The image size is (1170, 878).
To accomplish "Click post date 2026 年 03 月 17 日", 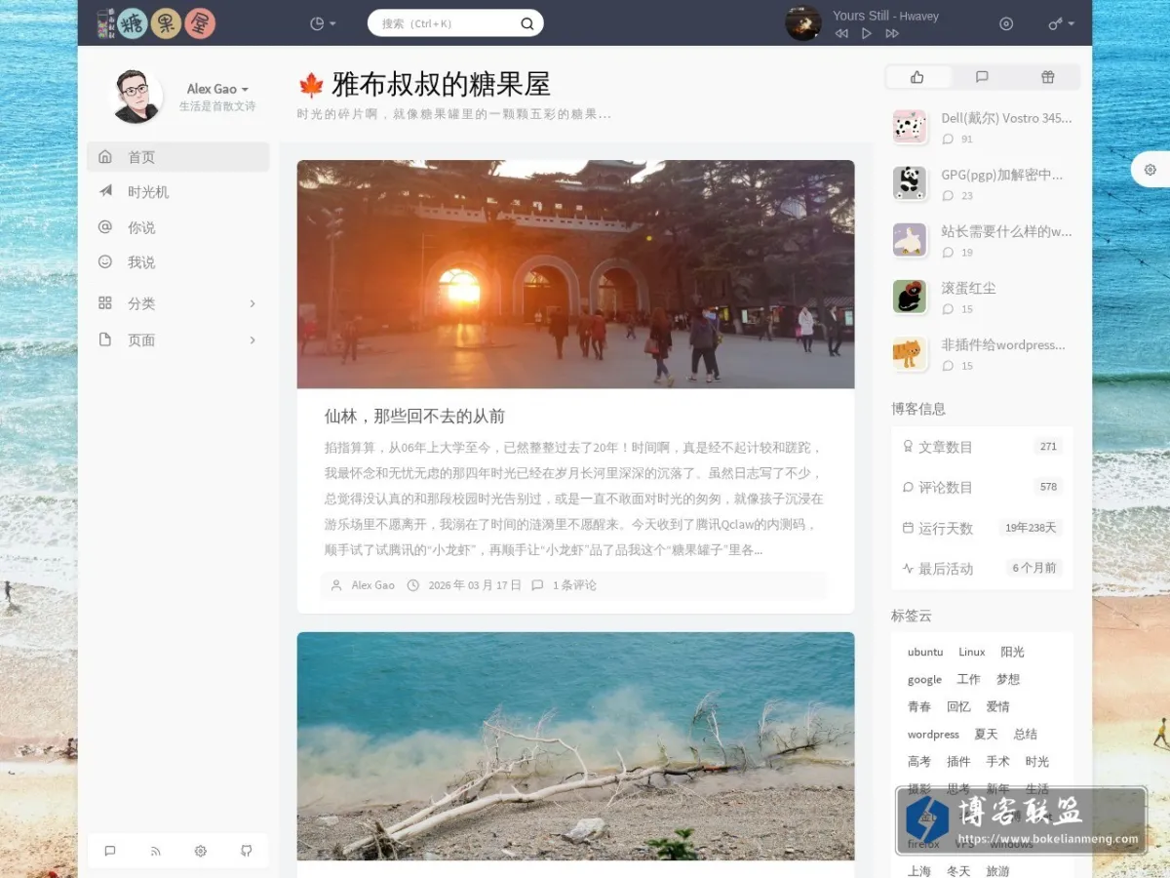I will (x=475, y=585).
